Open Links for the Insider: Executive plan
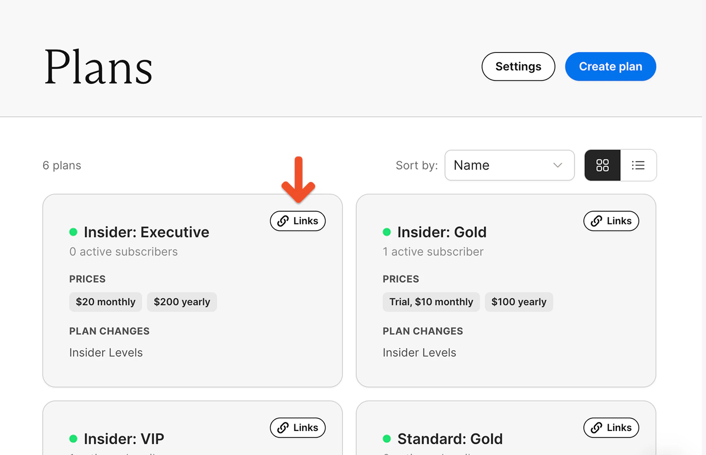The image size is (706, 455). pyautogui.click(x=298, y=221)
